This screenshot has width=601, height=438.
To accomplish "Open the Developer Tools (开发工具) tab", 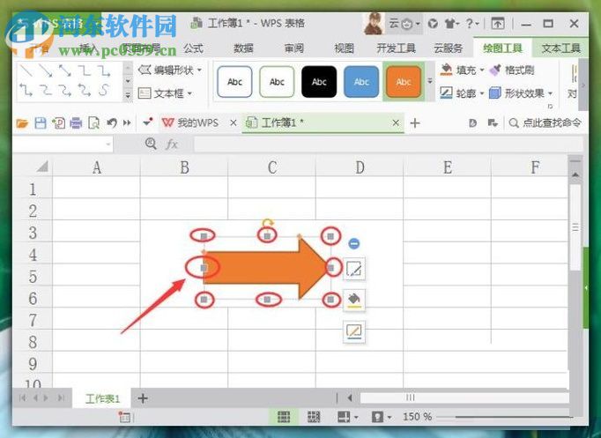I will (x=396, y=48).
